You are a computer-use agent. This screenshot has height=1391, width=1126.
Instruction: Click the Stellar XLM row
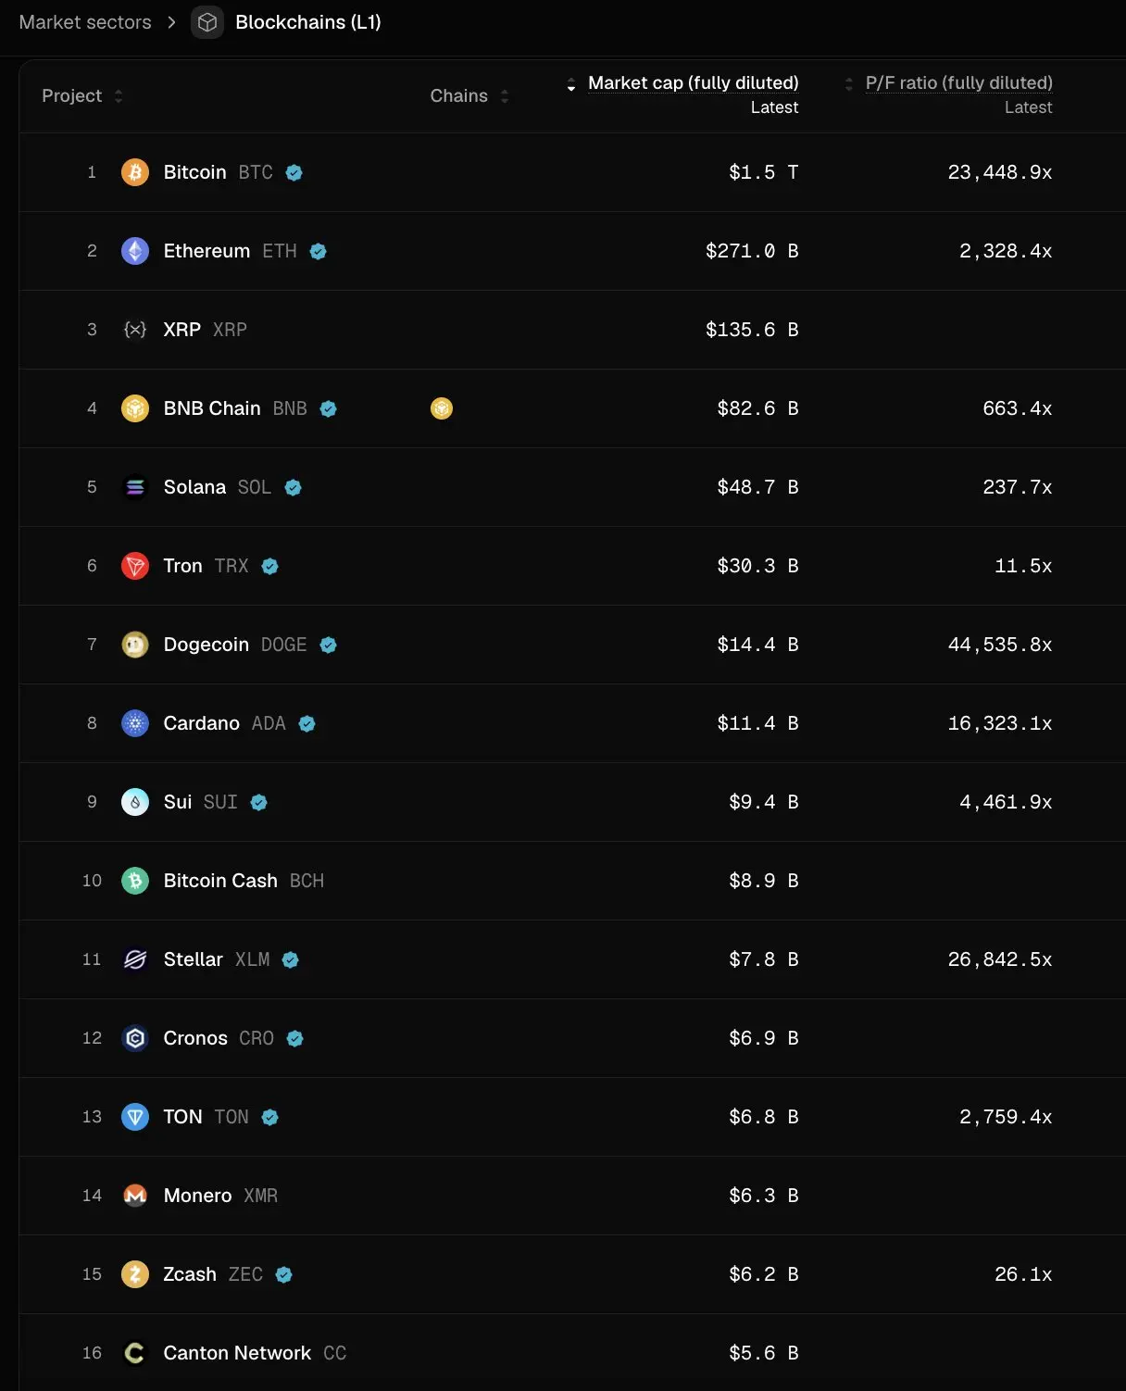pyautogui.click(x=194, y=959)
